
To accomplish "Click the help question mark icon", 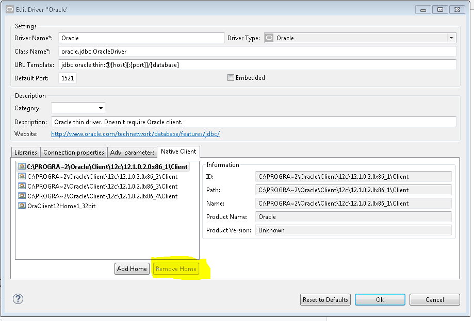I will click(18, 299).
